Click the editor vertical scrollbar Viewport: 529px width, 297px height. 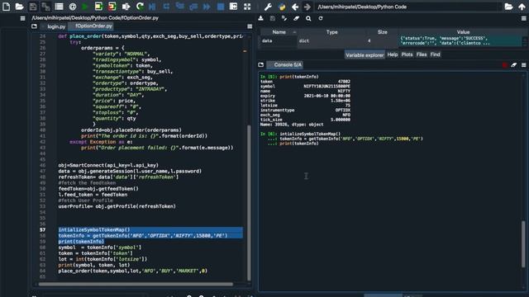click(249, 202)
